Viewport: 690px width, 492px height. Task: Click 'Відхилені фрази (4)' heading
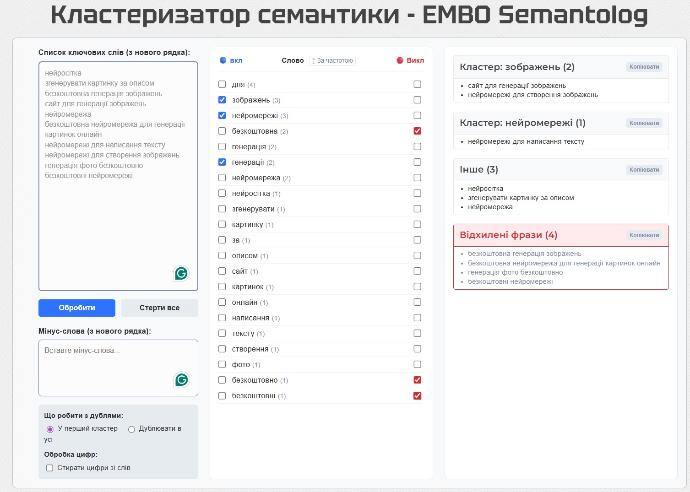pyautogui.click(x=508, y=235)
